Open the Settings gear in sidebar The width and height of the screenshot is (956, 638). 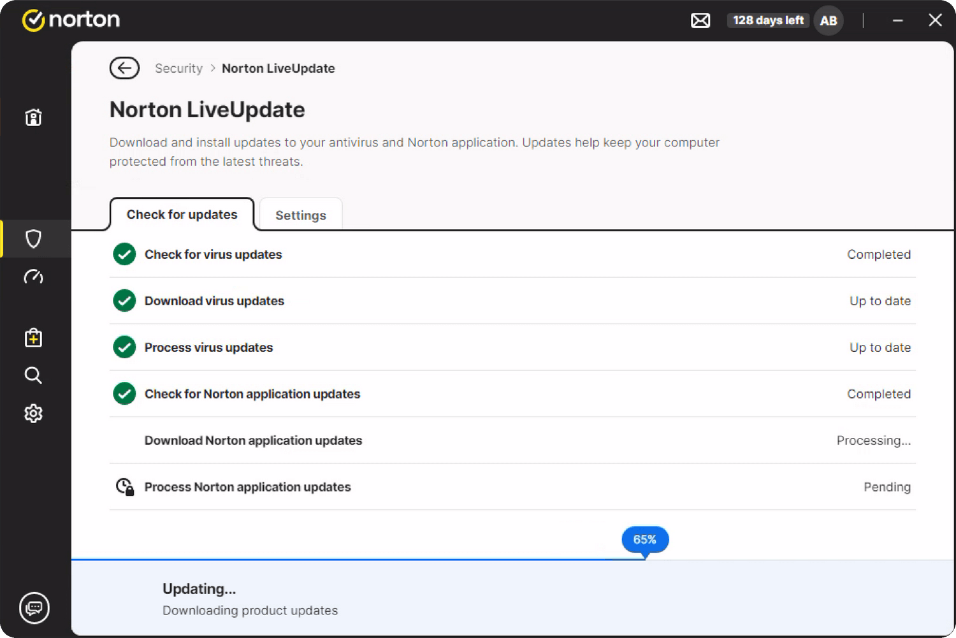click(33, 414)
